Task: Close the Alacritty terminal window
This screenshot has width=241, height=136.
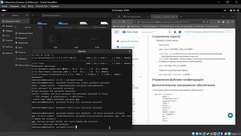Action: (x=130, y=51)
